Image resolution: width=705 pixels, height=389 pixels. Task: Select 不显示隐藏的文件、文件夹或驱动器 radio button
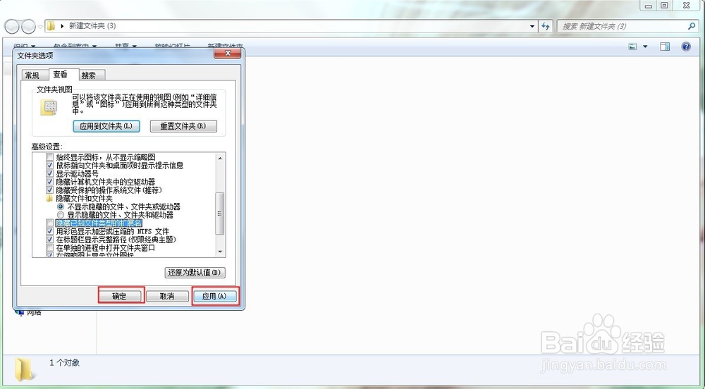point(61,206)
